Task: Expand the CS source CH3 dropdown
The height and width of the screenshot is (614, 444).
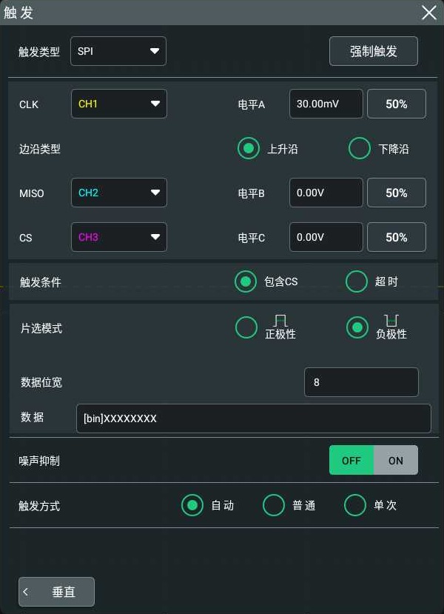Action: (119, 237)
